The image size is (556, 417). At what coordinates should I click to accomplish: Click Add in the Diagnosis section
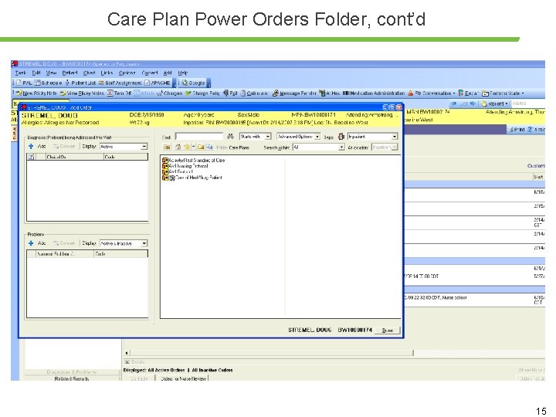(37, 147)
